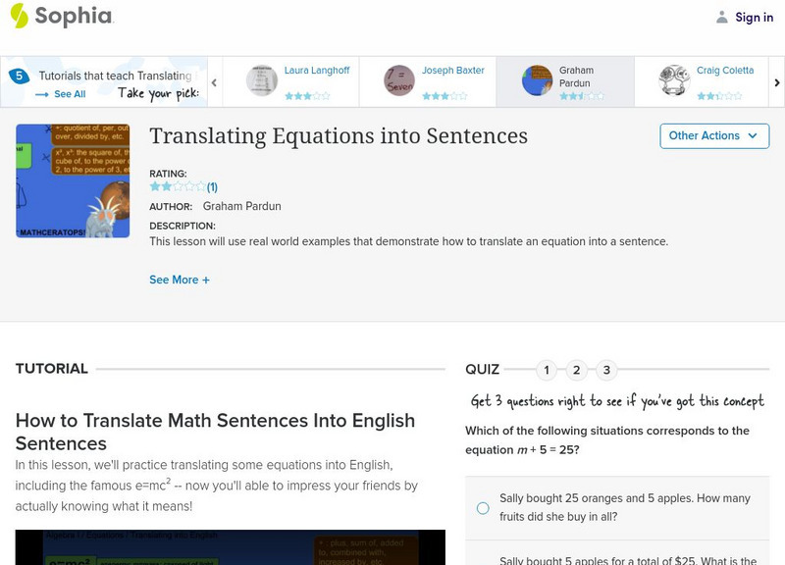Viewport: 785px width, 565px height.
Task: Click the Mathceratops tutorial thumbnail
Action: (x=73, y=180)
